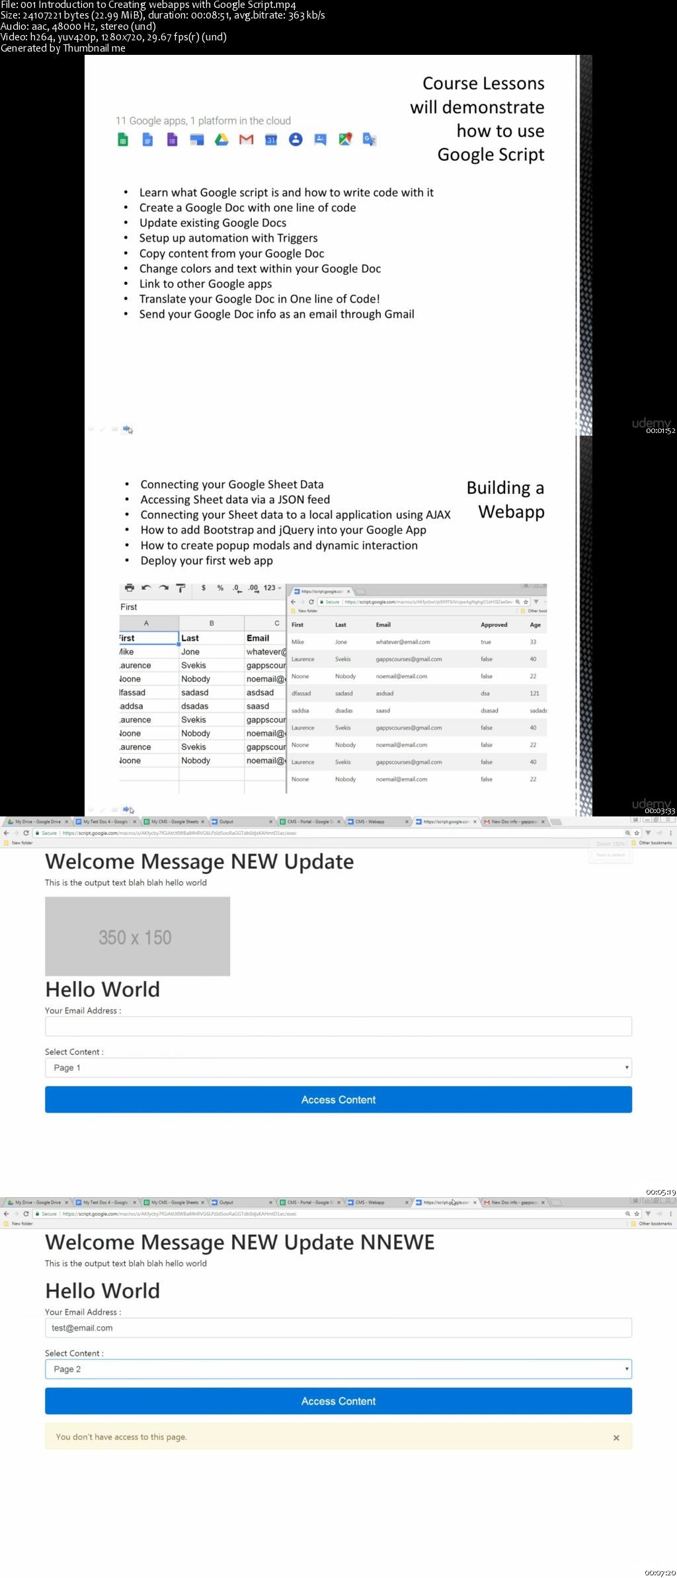Select column B header in the spreadsheet
Screen dimensions: 677x1578
[x=212, y=623]
